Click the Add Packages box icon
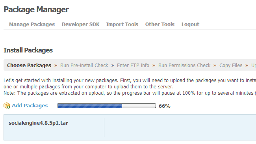The image size is (256, 144). click(x=7, y=106)
